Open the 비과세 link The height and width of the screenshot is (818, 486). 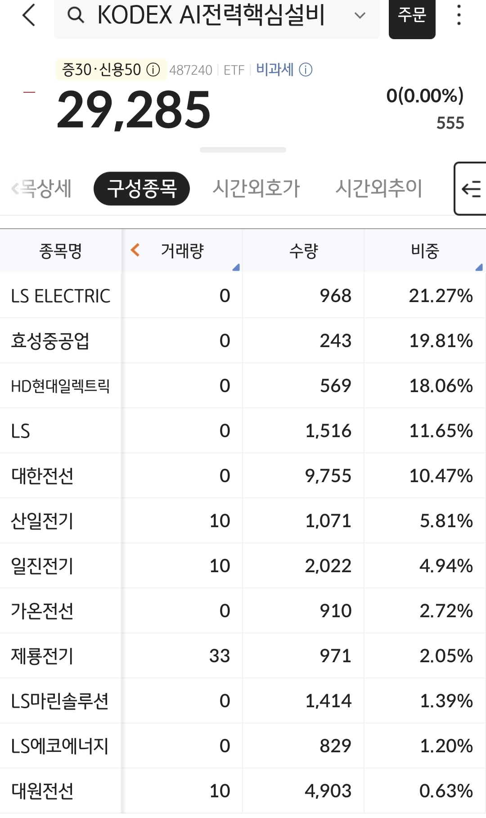point(274,70)
